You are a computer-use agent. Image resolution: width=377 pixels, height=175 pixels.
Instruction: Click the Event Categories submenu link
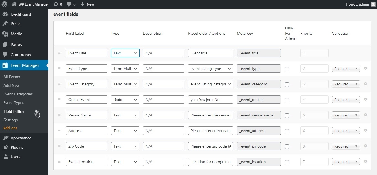(18, 94)
